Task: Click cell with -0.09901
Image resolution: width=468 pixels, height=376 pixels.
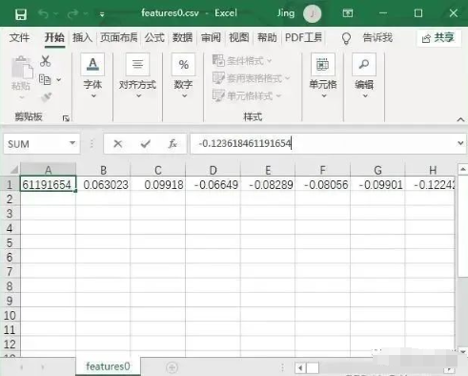Action: (x=377, y=184)
